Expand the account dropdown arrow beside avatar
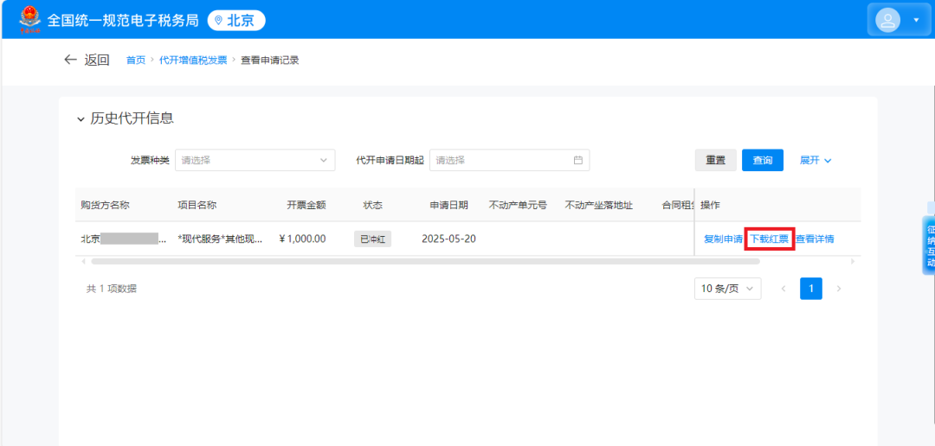 tap(916, 20)
